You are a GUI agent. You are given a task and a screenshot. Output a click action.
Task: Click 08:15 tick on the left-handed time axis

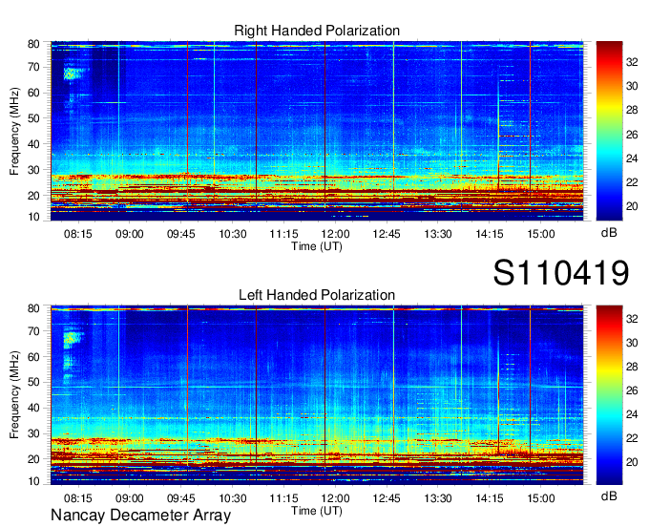tap(78, 498)
